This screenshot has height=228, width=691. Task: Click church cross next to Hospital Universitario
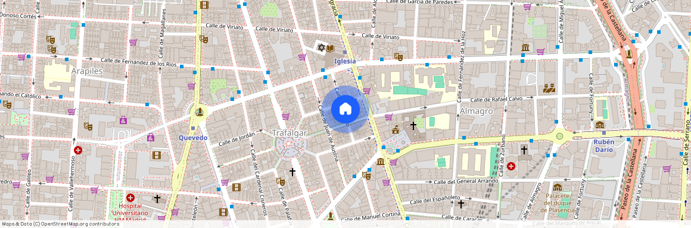(x=157, y=198)
